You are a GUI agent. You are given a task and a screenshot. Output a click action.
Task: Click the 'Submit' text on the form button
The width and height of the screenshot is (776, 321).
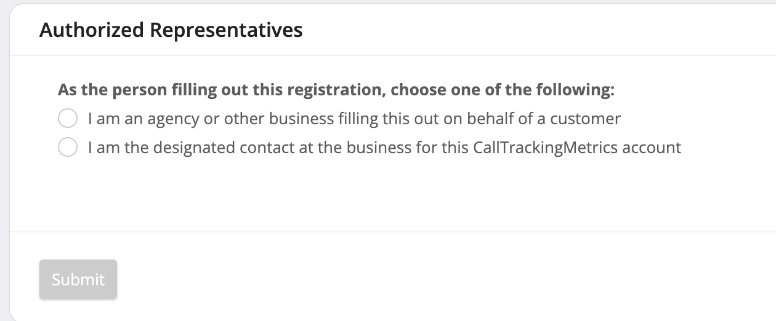tap(78, 280)
